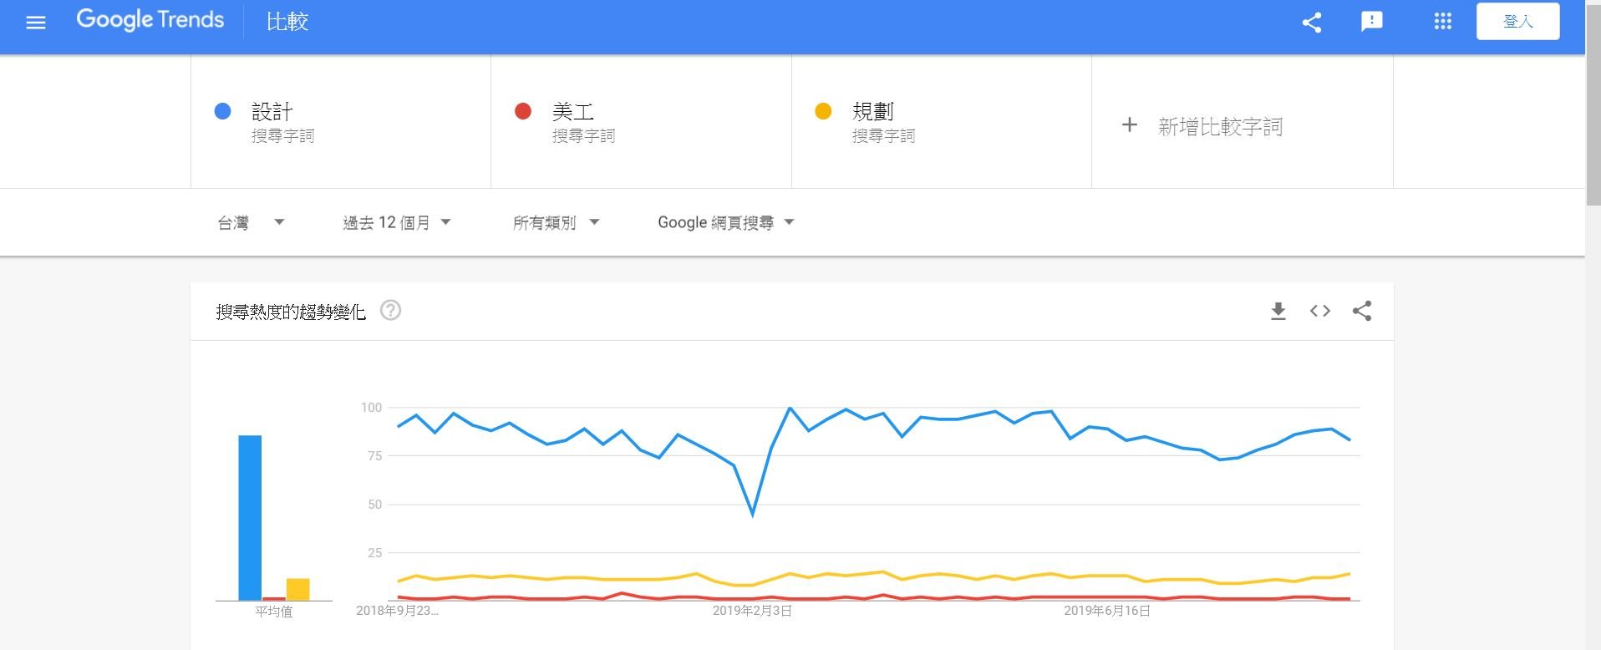Screen dimensions: 1601x650
Task: Open the hamburger main menu
Action: point(36,23)
